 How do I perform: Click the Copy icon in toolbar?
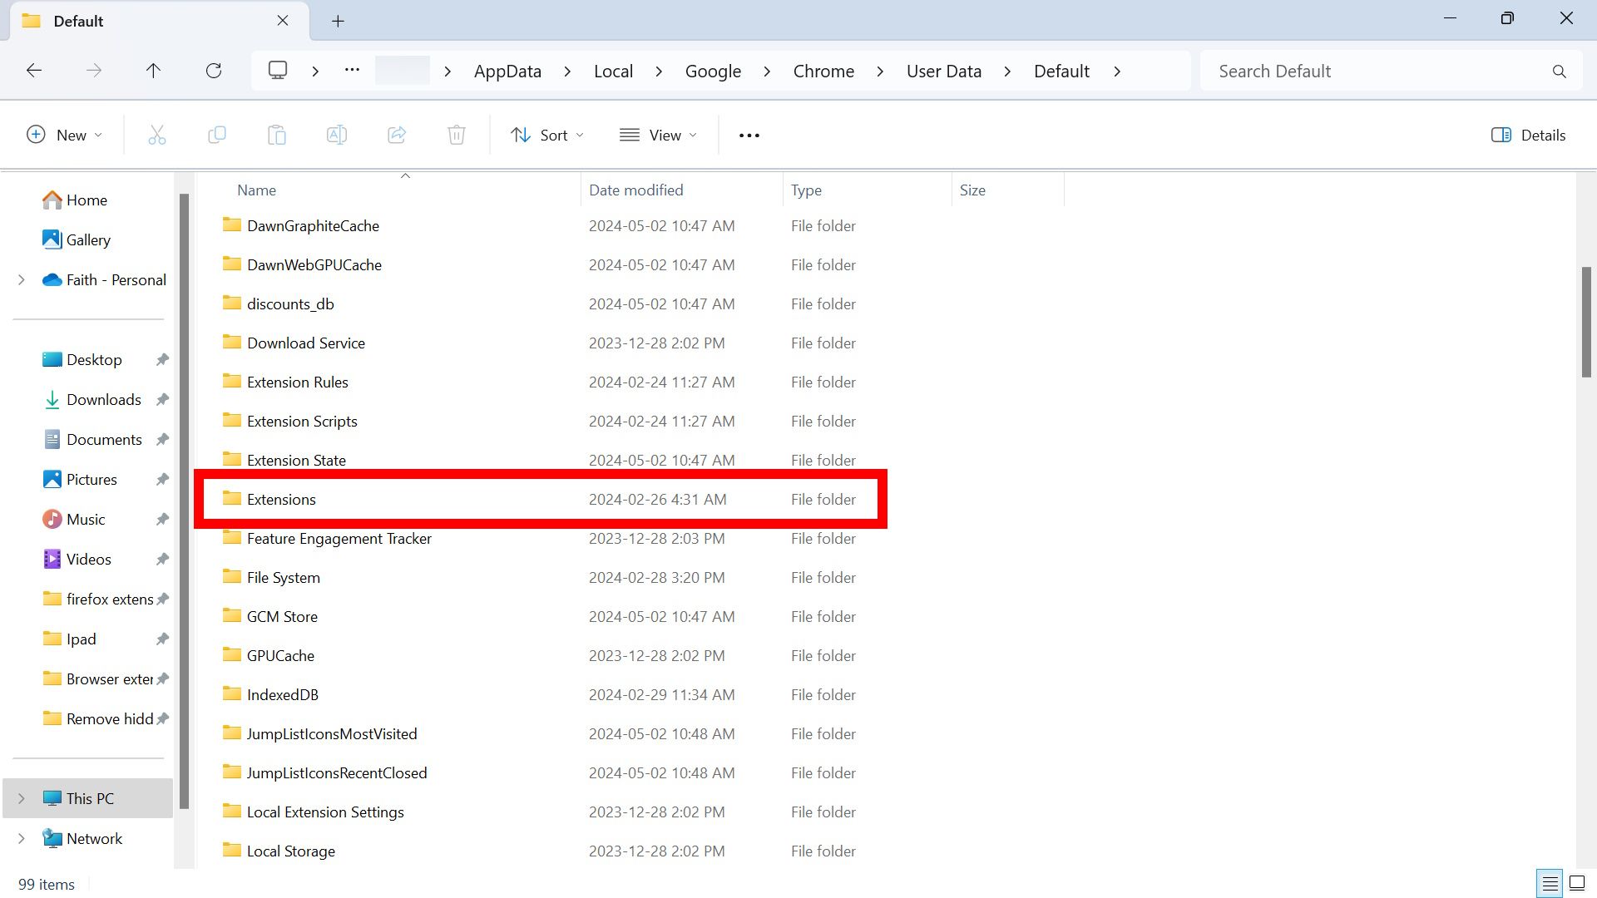point(217,134)
